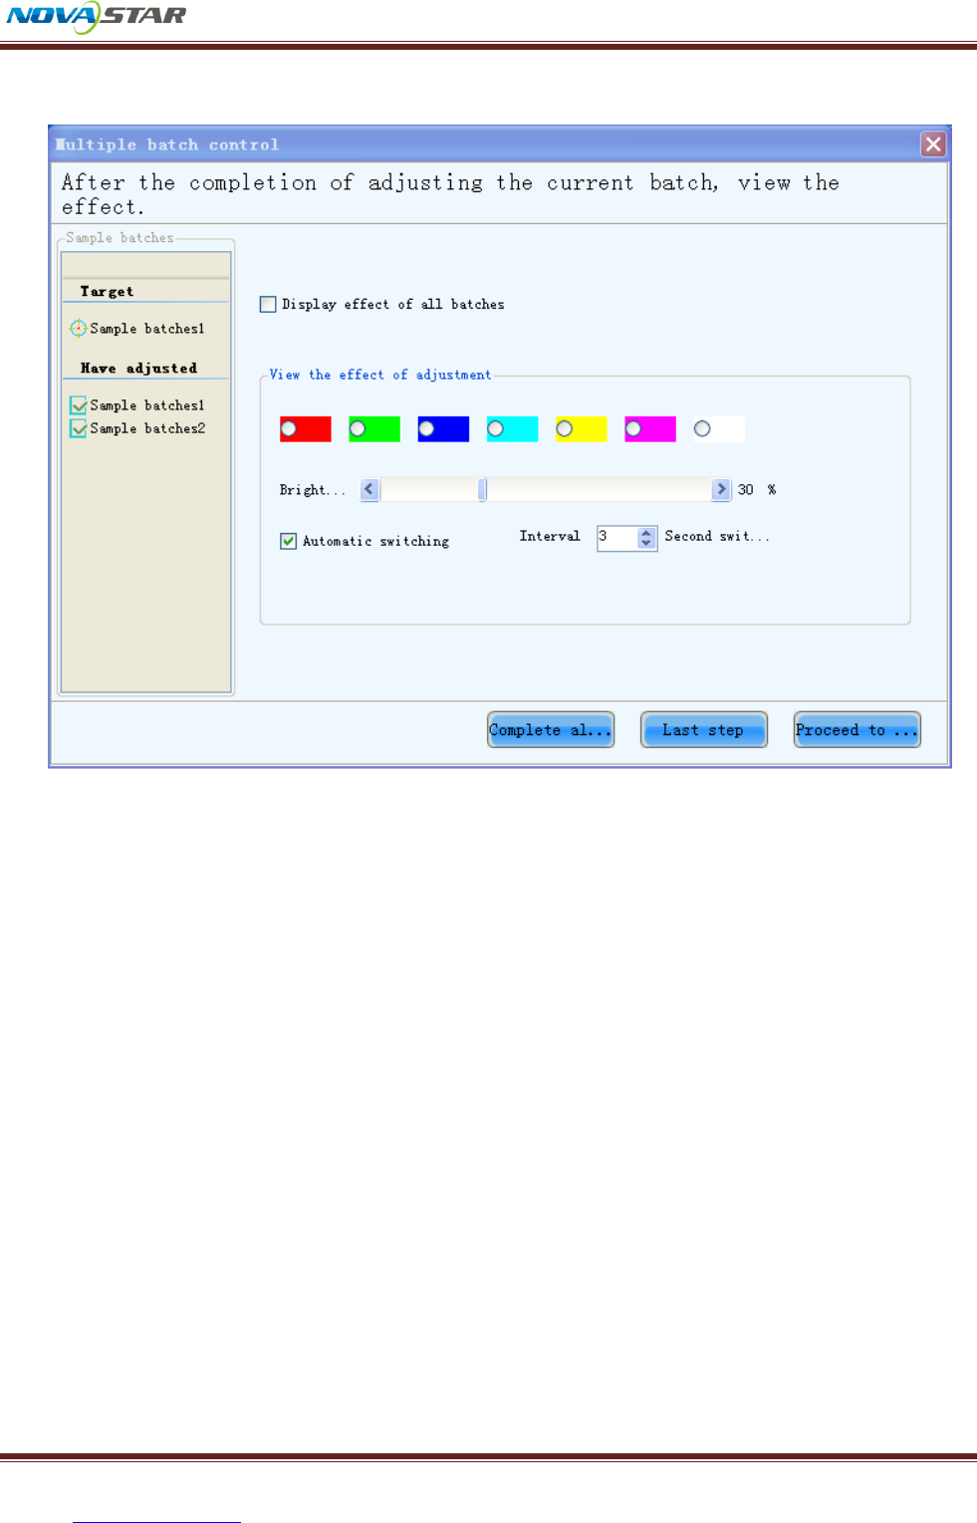Image resolution: width=977 pixels, height=1523 pixels.
Task: Select the green color radio button
Action: pyautogui.click(x=358, y=428)
